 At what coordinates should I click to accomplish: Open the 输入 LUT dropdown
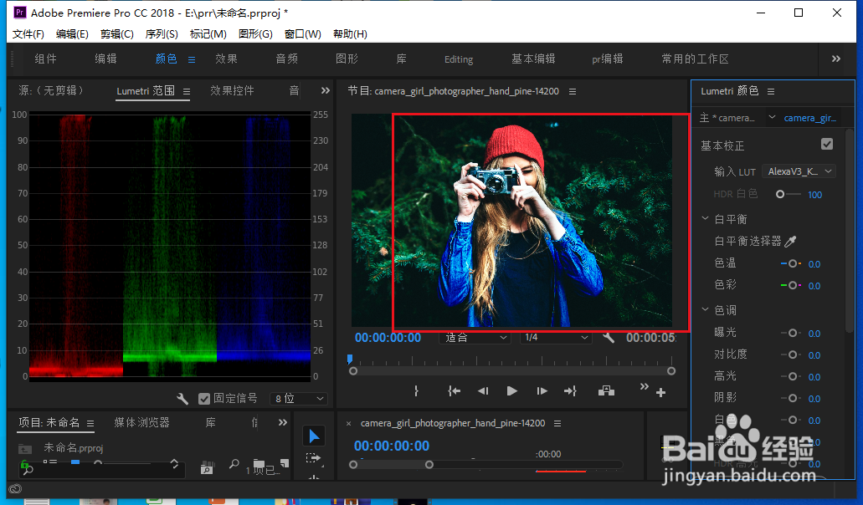(801, 171)
